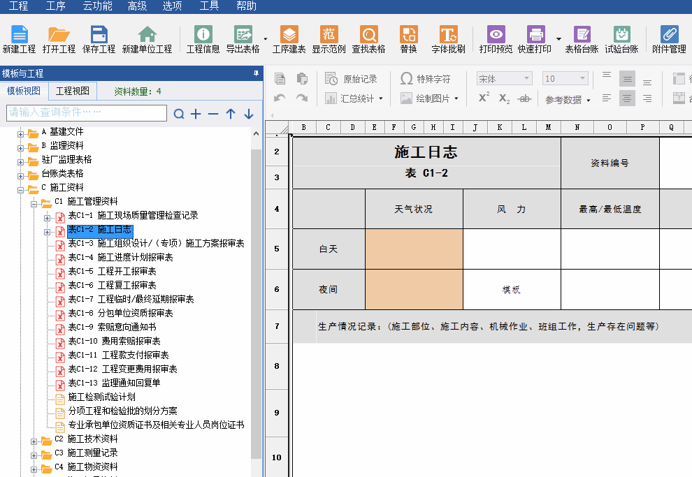Click the 新建工程 toolbar icon

click(x=19, y=39)
